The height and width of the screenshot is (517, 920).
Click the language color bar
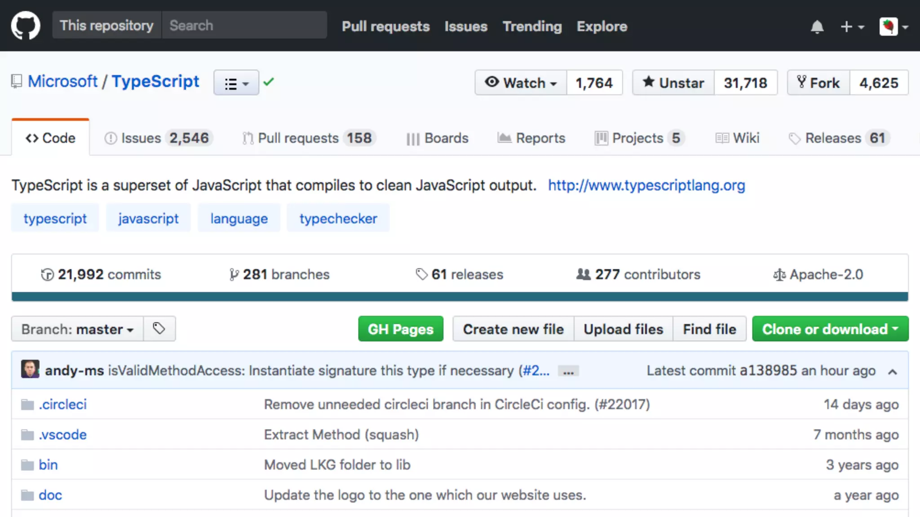tap(460, 297)
